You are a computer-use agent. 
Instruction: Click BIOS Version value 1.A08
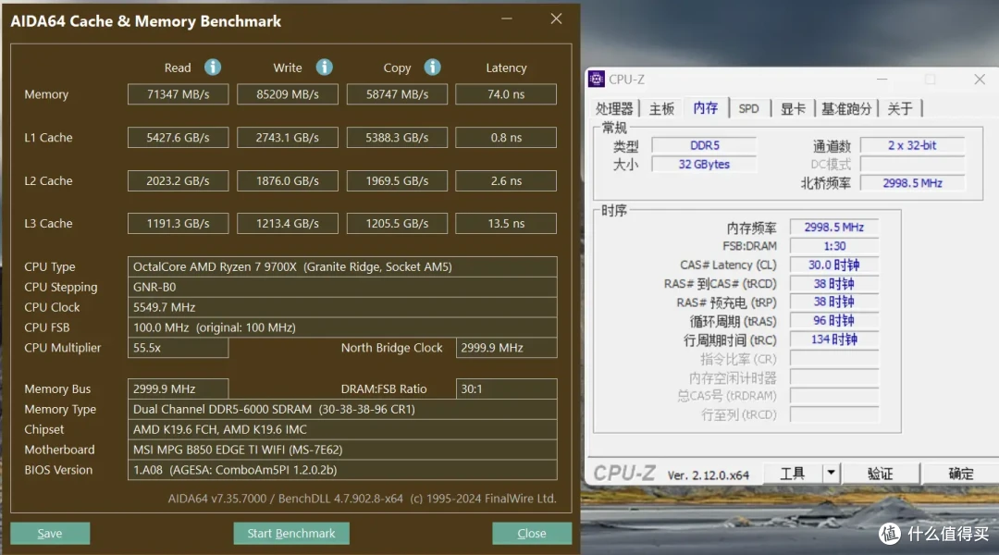pyautogui.click(x=342, y=470)
